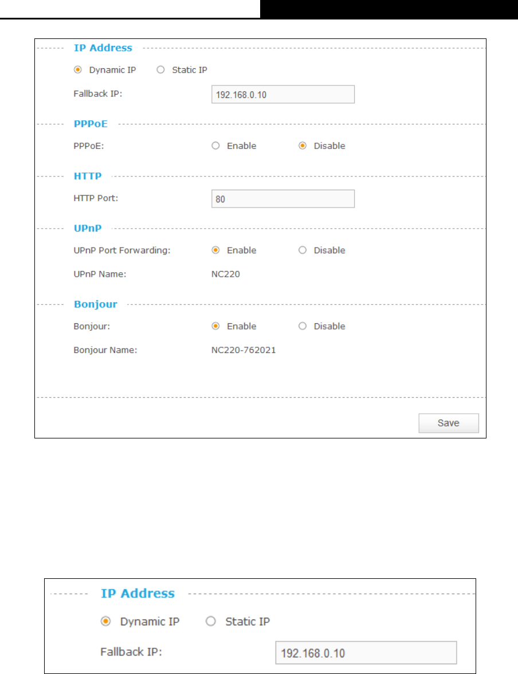This screenshot has height=674, width=518.
Task: Click Fallback IP field in upper panel
Action: 283,95
